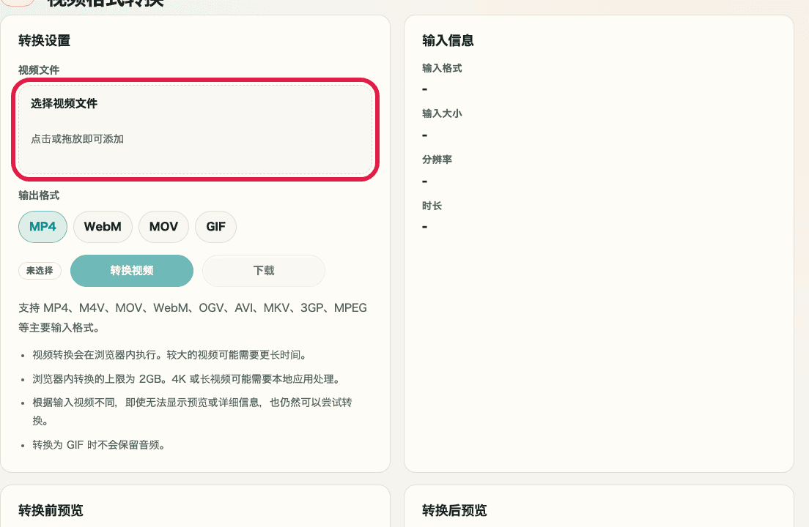Click the 转换视频 convert button
809x527 pixels.
pos(131,270)
